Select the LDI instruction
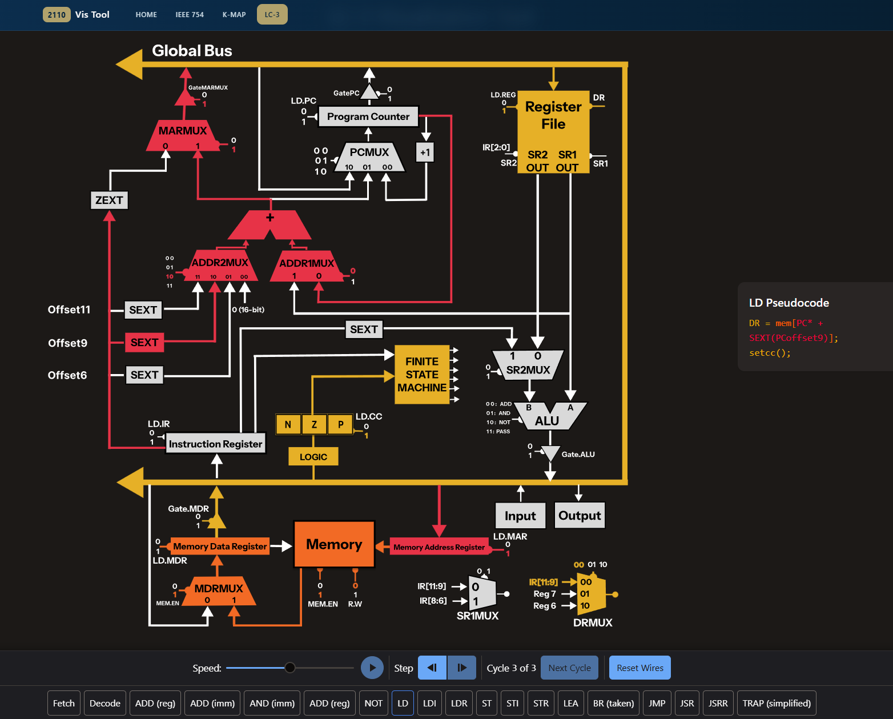Viewport: 893px width, 719px height. pos(429,703)
